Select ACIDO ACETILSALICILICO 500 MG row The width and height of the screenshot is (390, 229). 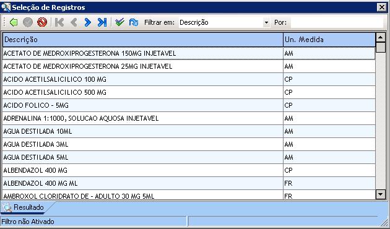point(189,92)
